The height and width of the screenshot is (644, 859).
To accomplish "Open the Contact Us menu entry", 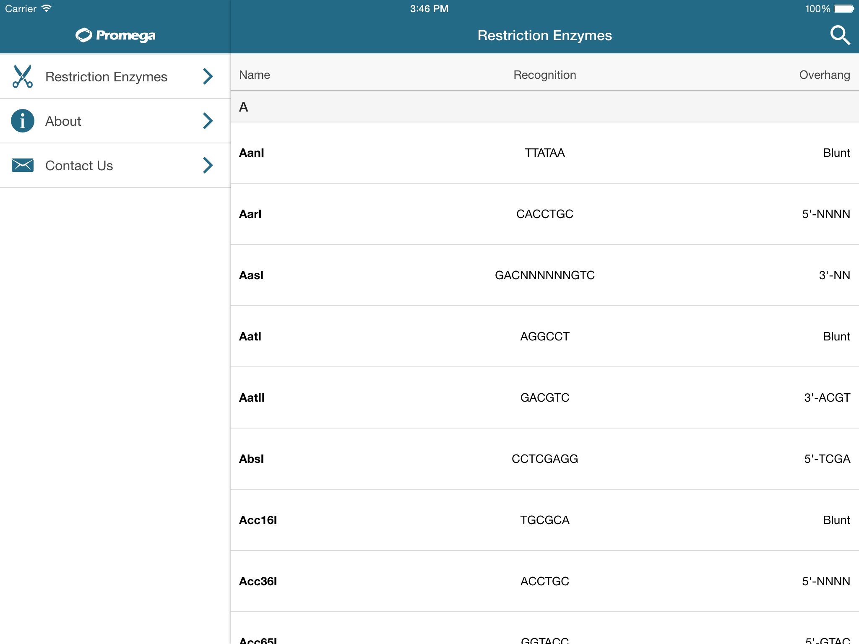I will tap(79, 166).
